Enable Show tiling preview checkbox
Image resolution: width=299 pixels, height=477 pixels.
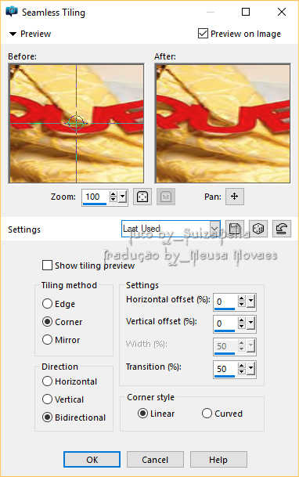click(47, 266)
